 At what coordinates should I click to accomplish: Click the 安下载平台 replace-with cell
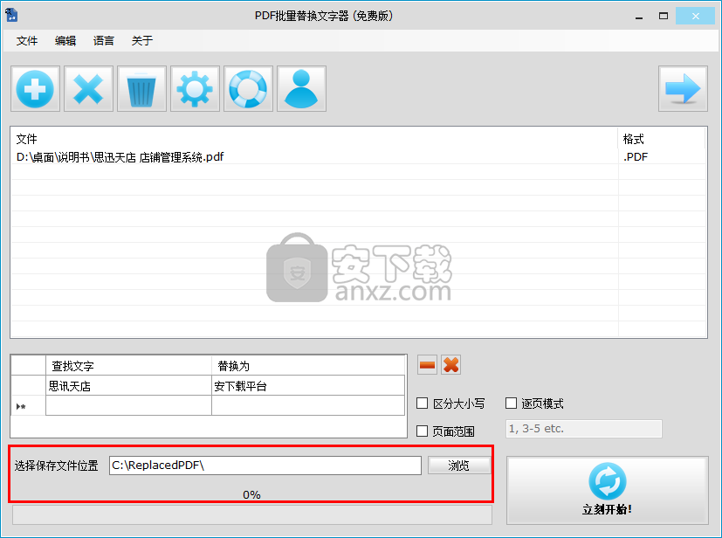pos(308,385)
